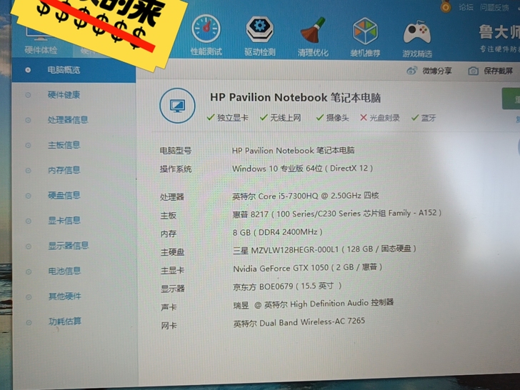Click the medal icon next to 论坛
Screen dimensions: 520x390
click(446, 6)
